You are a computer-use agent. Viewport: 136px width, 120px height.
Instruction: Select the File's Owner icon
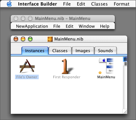pyautogui.click(x=27, y=66)
